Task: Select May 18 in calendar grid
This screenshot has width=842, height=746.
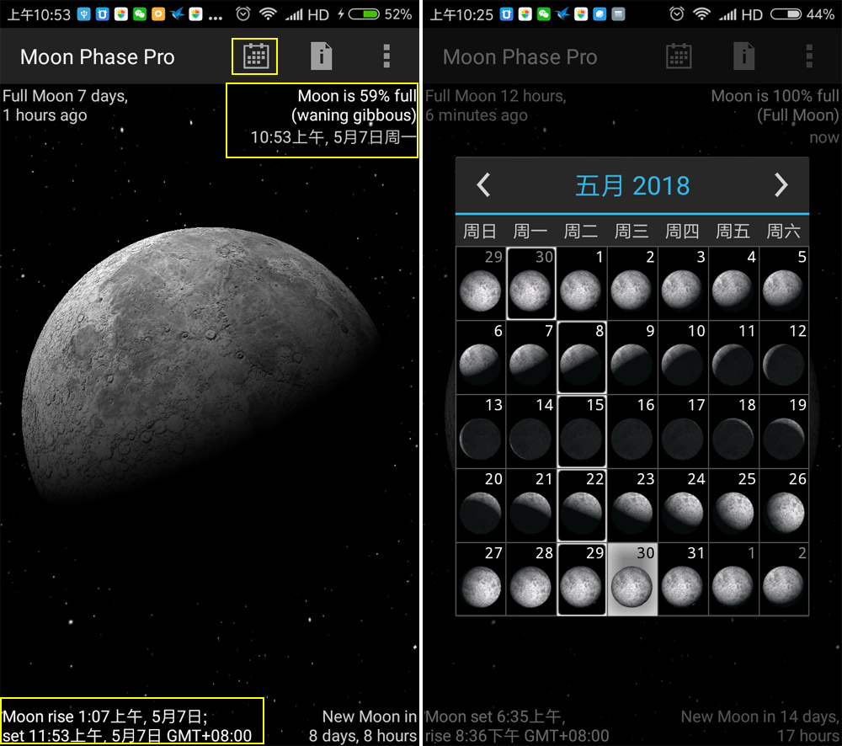Action: click(x=733, y=432)
